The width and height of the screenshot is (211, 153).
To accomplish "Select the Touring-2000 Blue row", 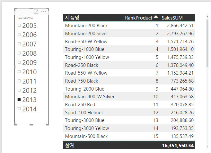I will pyautogui.click(x=129, y=89).
